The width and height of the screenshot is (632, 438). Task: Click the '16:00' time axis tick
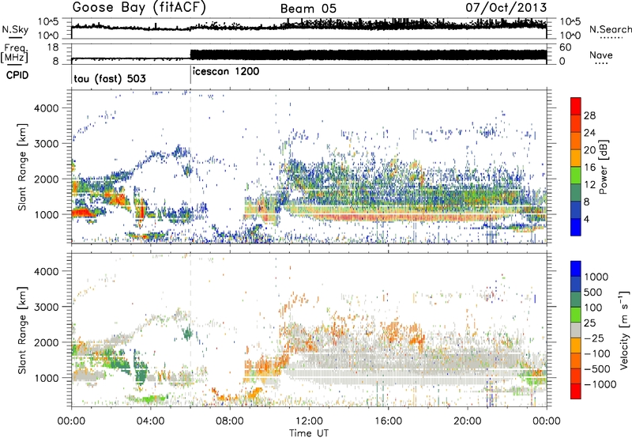tap(388, 421)
